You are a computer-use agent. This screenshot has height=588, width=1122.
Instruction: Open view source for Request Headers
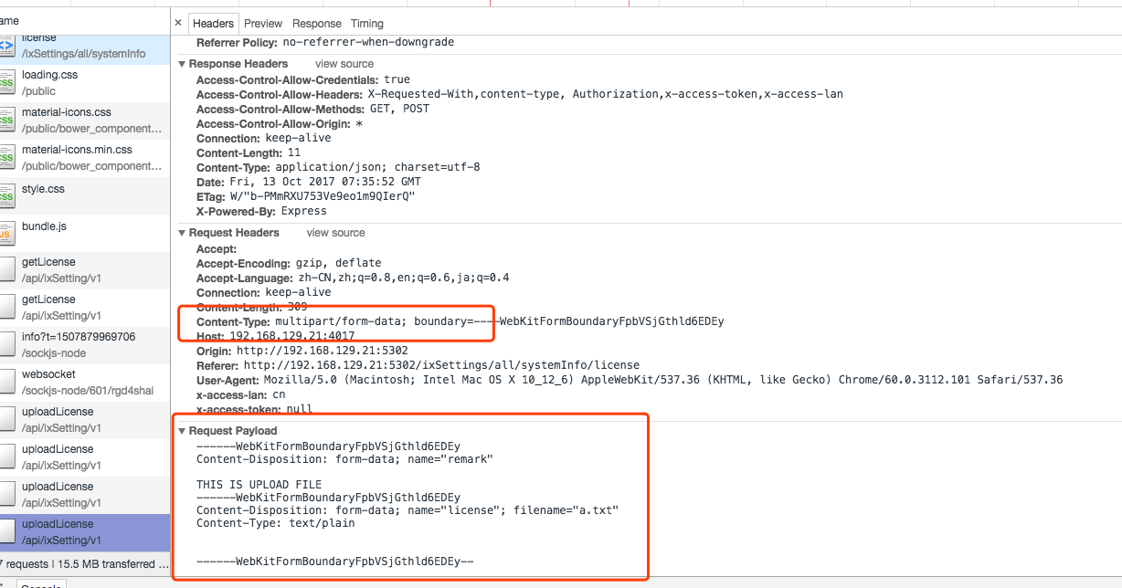coord(334,232)
